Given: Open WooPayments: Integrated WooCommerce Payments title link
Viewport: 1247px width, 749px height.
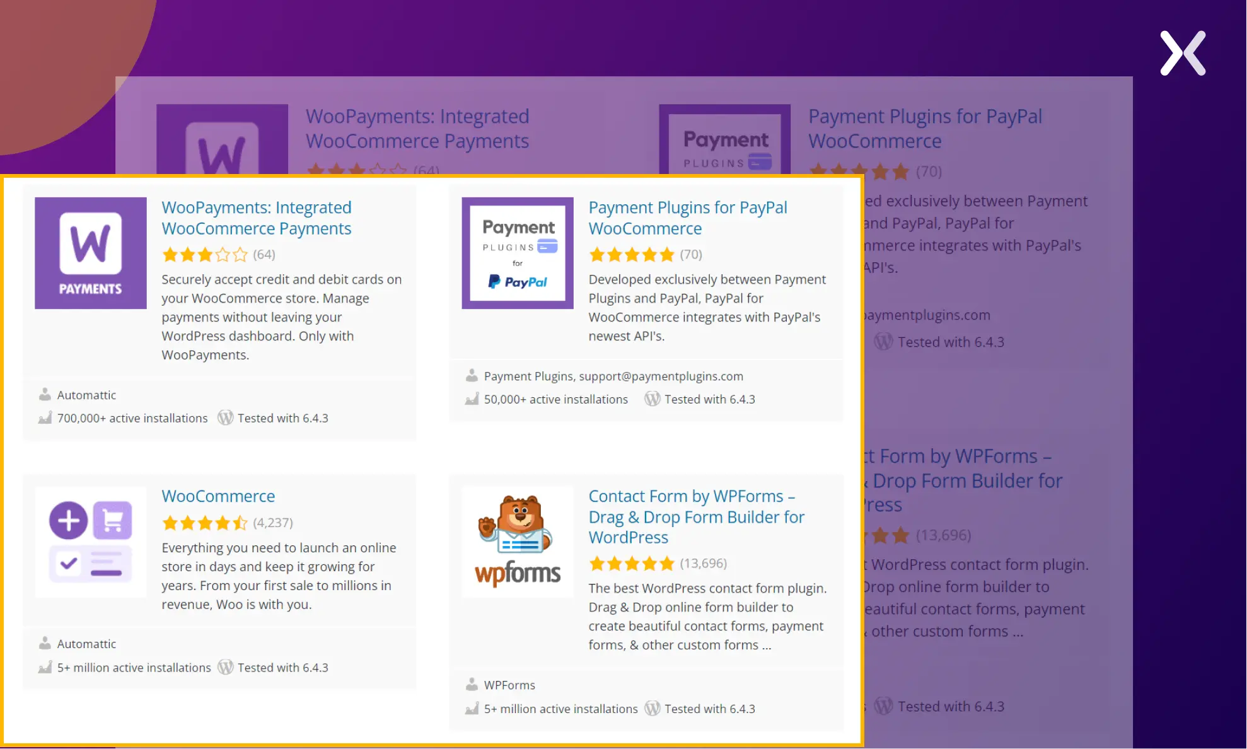Looking at the screenshot, I should pos(257,218).
